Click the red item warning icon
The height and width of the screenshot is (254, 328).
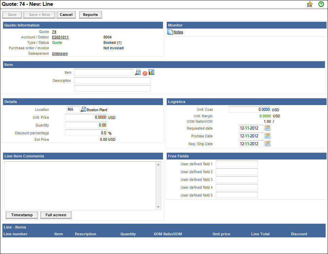tap(145, 73)
